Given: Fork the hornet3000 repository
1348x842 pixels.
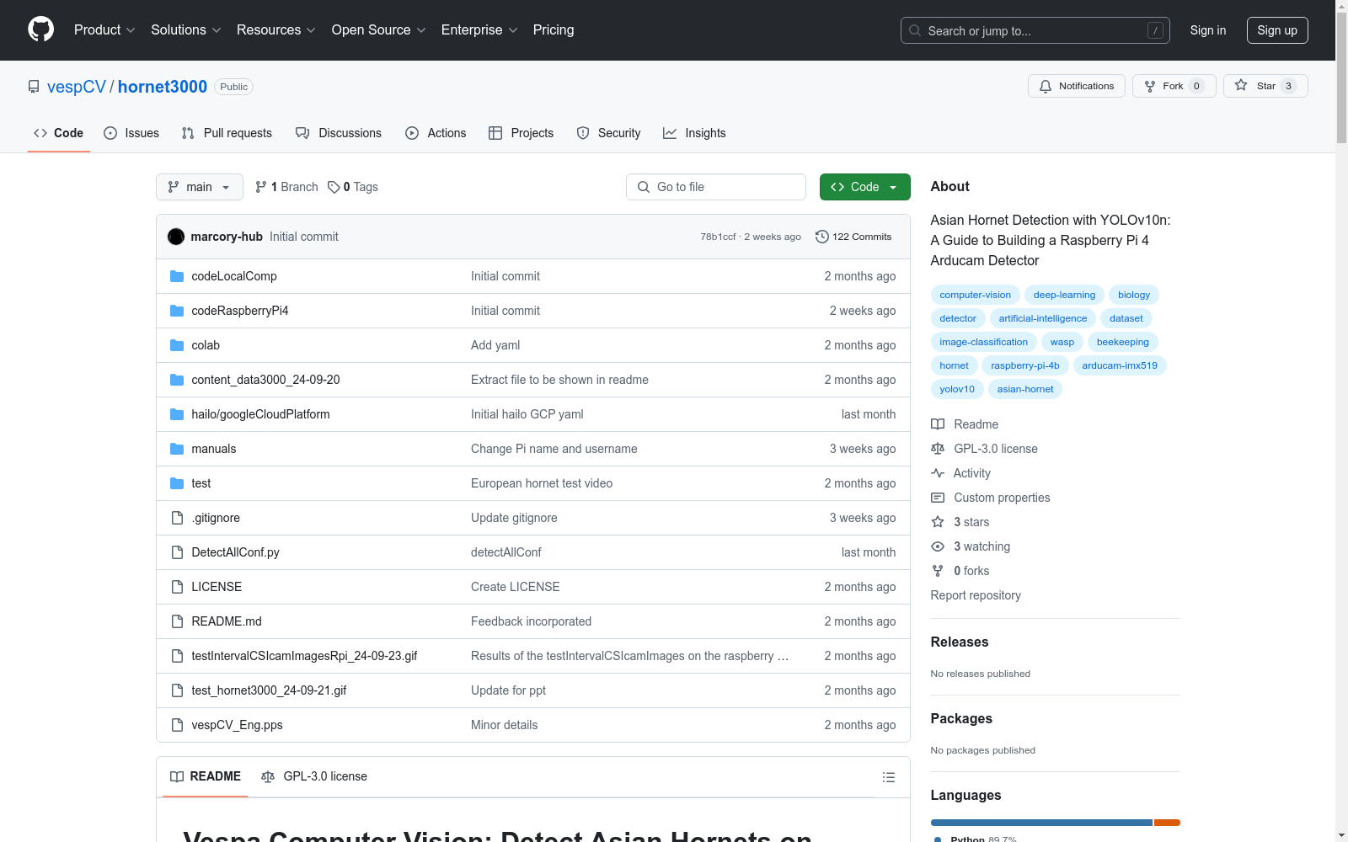Looking at the screenshot, I should click(1174, 86).
